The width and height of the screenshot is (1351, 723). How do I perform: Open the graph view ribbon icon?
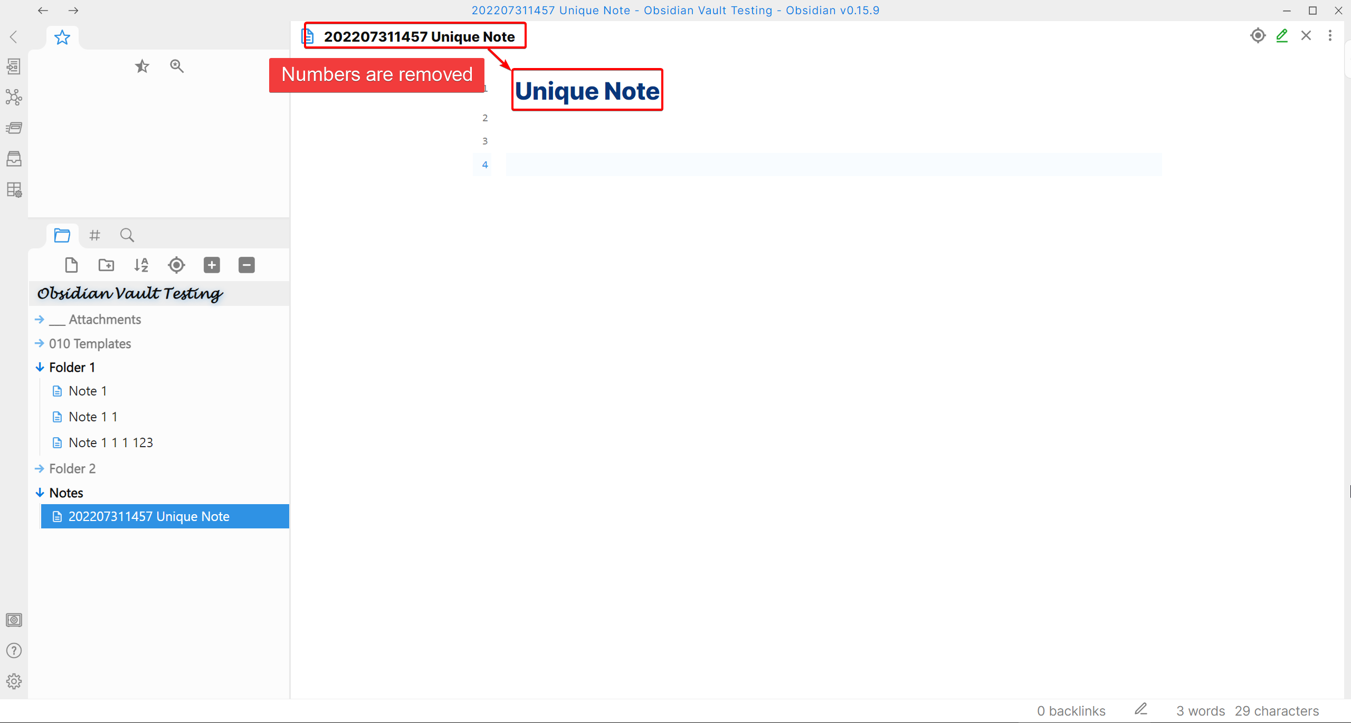click(14, 97)
